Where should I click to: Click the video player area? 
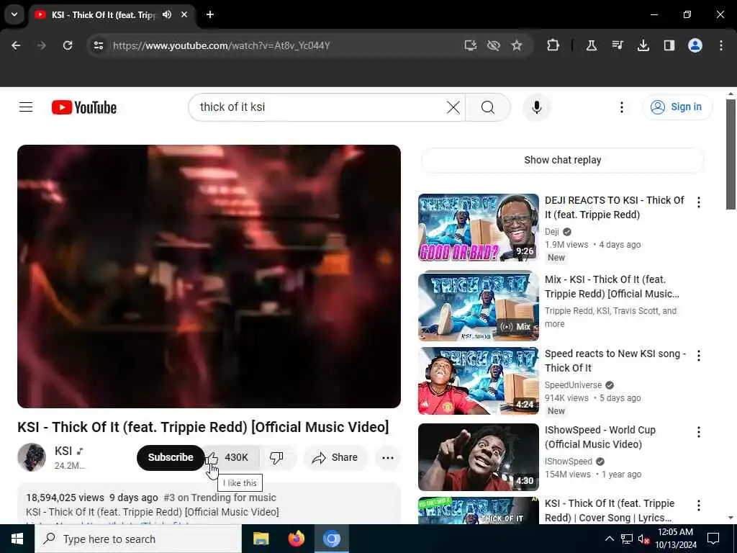209,276
